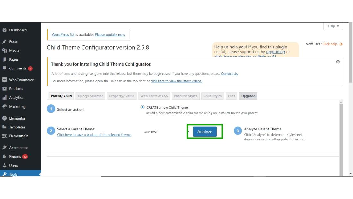Viewport: 353px width, 199px height.
Task: Open the Upgrade tab
Action: click(248, 96)
